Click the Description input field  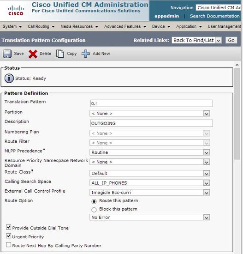pos(151,123)
